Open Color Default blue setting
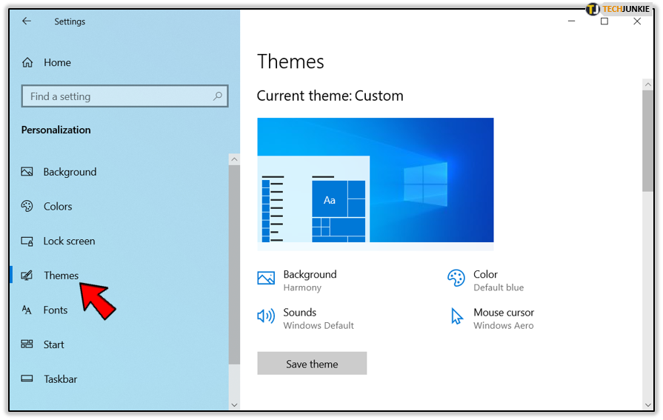Screen dimensions: 663x420 (499, 281)
